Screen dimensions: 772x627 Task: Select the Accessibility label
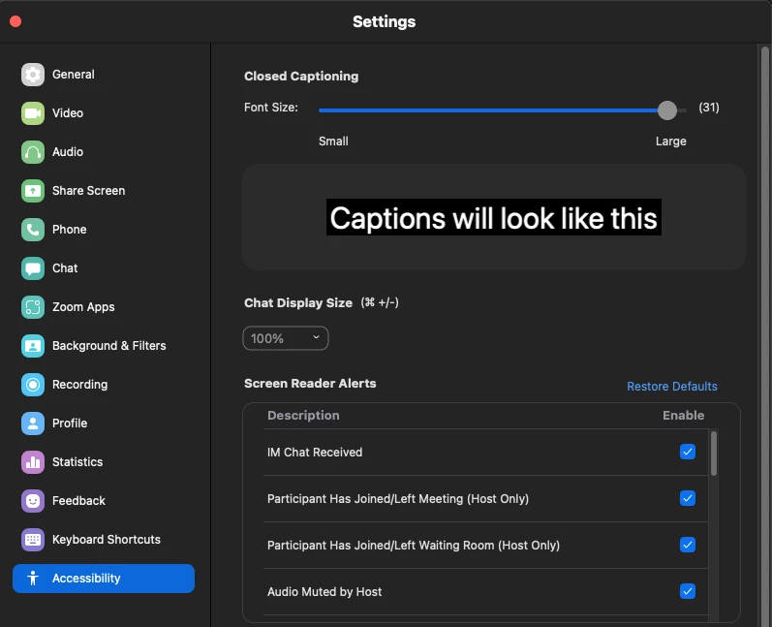[x=86, y=579]
